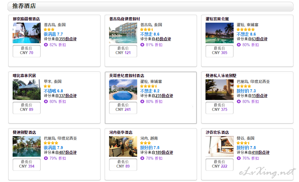This screenshot has height=182, width=299.
Task: Open the 喀比森林民居 bungalow photo
Action: [x=27, y=90]
